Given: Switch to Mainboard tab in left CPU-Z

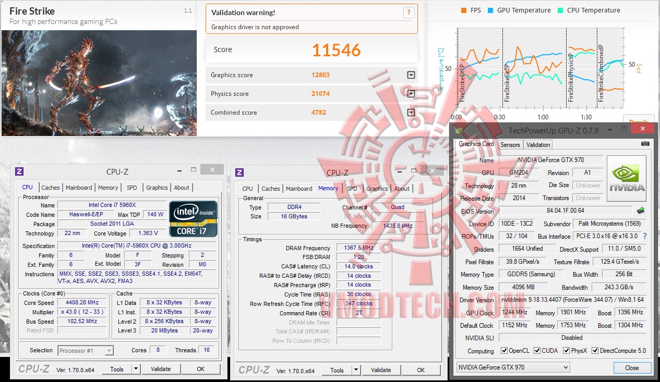Looking at the screenshot, I should (79, 188).
